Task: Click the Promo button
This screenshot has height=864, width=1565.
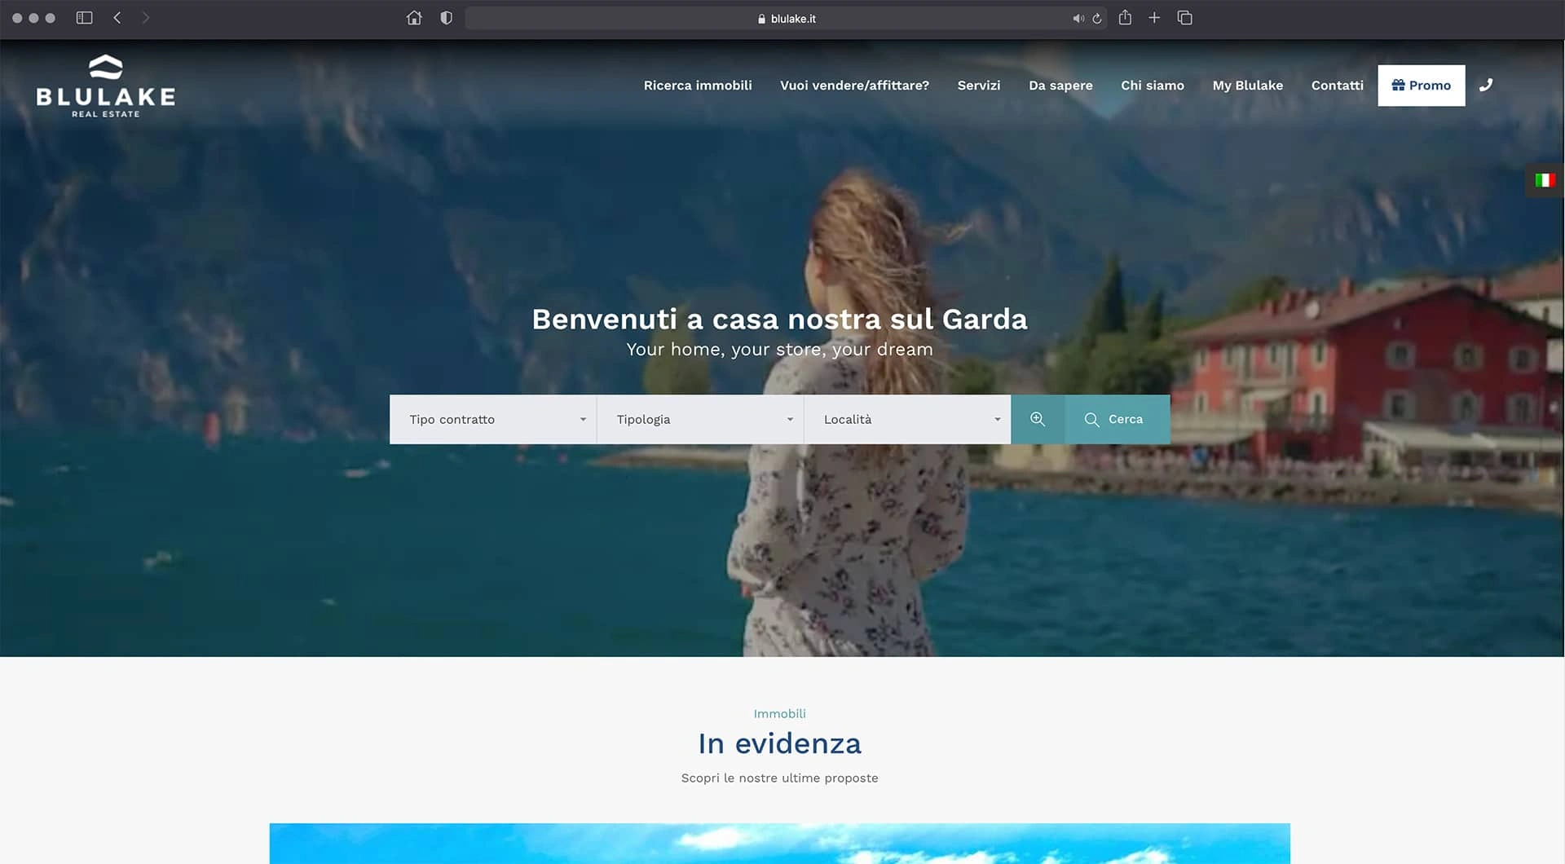Action: (x=1422, y=85)
